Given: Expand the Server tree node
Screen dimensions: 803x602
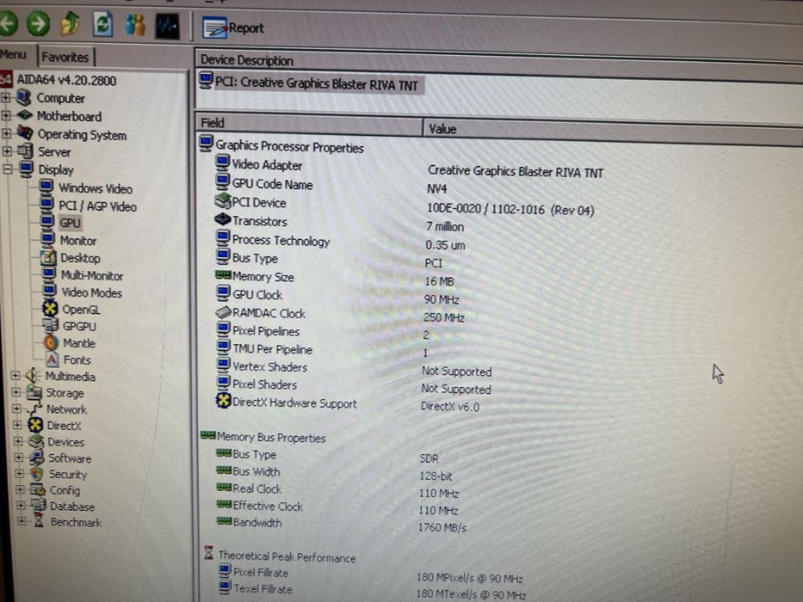Looking at the screenshot, I should pos(7,151).
